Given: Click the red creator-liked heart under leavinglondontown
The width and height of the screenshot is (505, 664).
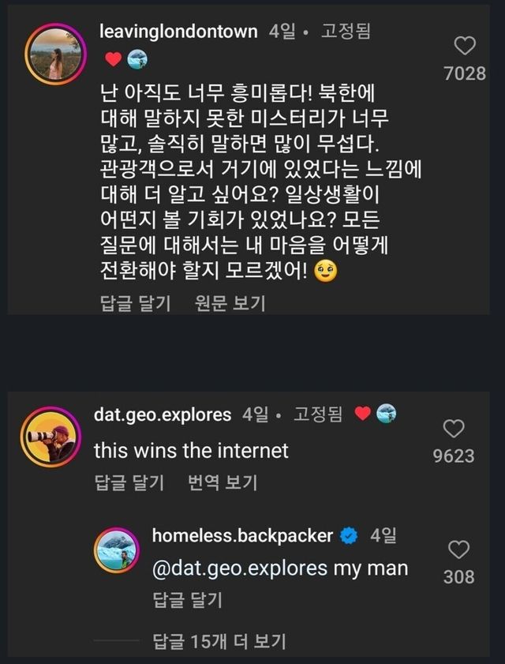Looking at the screenshot, I should pos(113,59).
